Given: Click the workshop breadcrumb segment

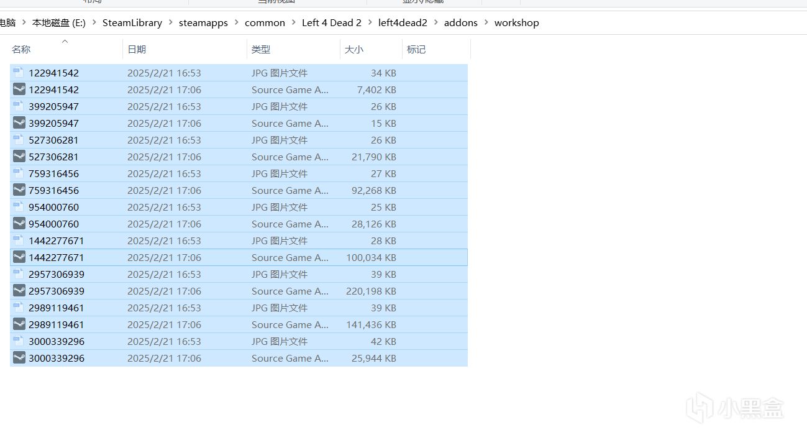Looking at the screenshot, I should 517,23.
